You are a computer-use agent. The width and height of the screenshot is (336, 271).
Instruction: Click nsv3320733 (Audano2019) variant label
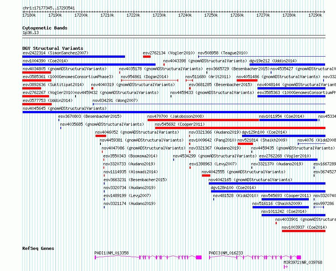(x=129, y=164)
